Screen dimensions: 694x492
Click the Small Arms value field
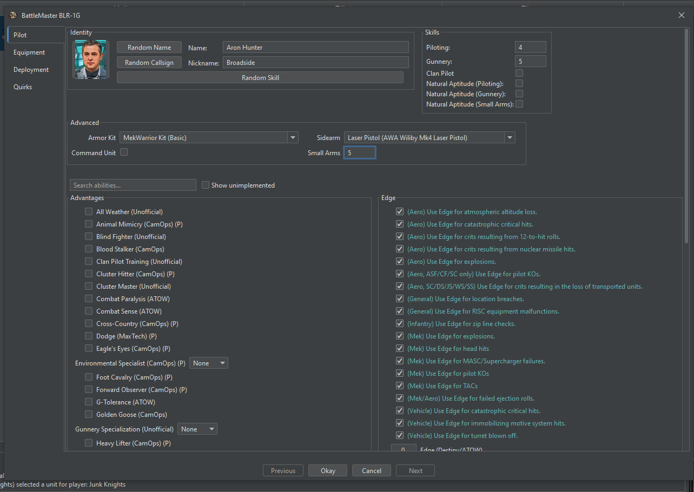[x=360, y=153]
